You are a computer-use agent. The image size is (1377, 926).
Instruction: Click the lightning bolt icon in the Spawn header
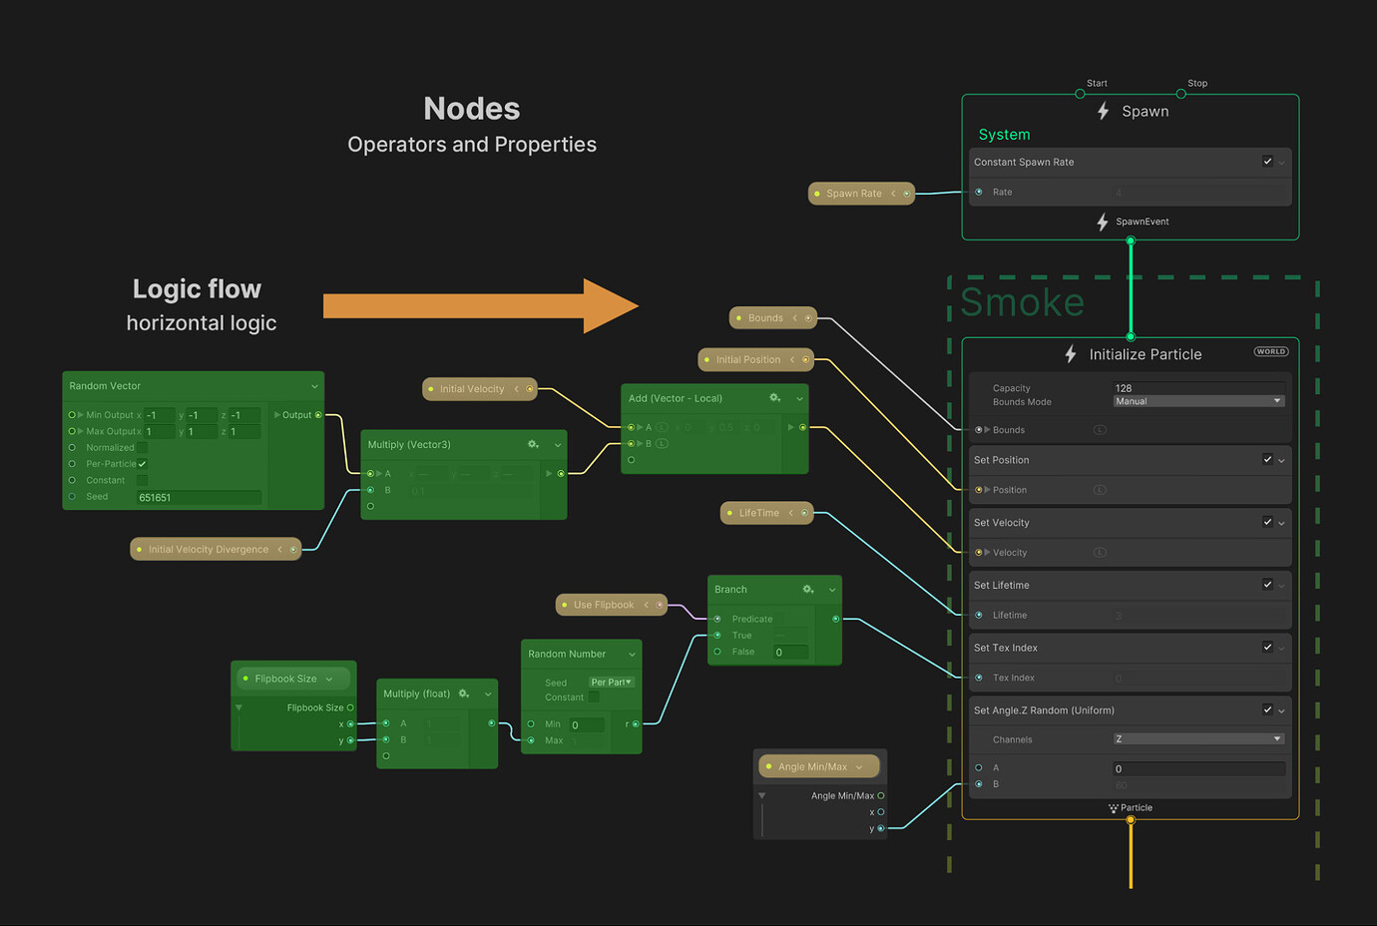[1102, 111]
